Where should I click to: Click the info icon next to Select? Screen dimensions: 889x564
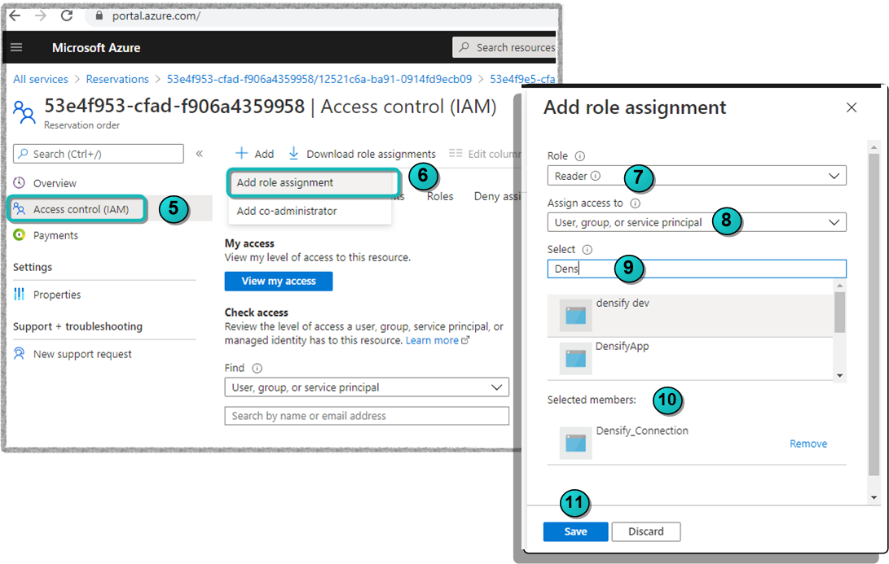[588, 251]
